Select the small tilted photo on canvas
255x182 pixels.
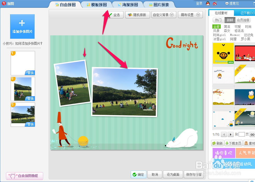[72, 83]
